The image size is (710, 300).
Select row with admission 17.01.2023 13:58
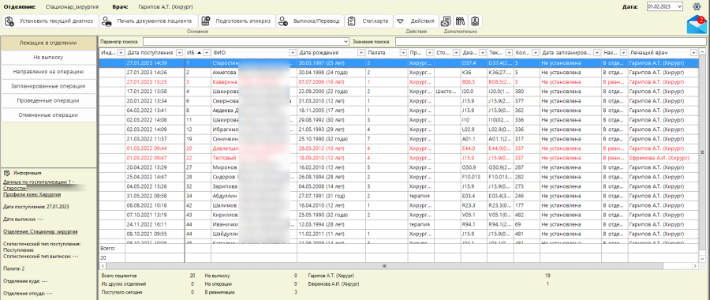(398, 92)
